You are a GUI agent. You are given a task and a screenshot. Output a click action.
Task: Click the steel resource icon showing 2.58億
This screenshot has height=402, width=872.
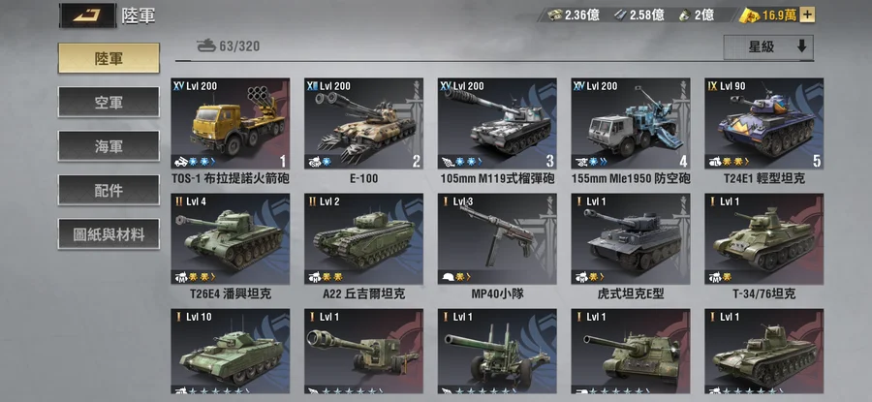[620, 15]
